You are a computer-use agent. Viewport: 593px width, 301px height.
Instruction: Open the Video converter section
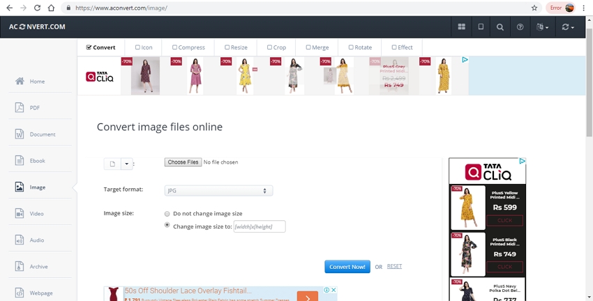(x=36, y=214)
